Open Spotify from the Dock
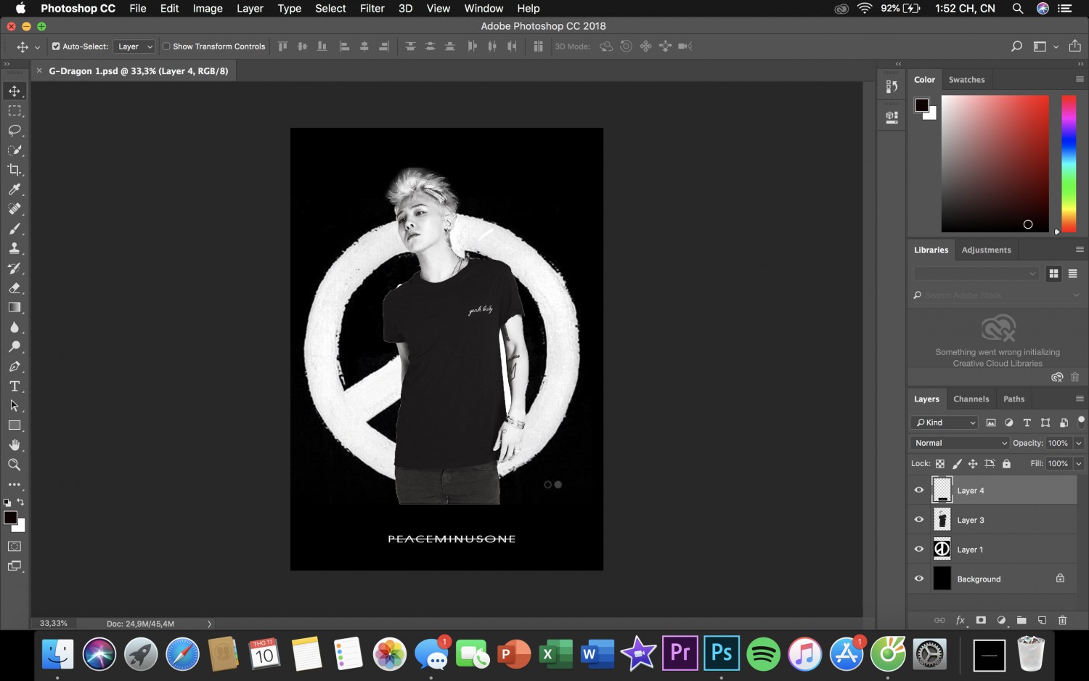This screenshot has height=681, width=1089. pyautogui.click(x=763, y=653)
